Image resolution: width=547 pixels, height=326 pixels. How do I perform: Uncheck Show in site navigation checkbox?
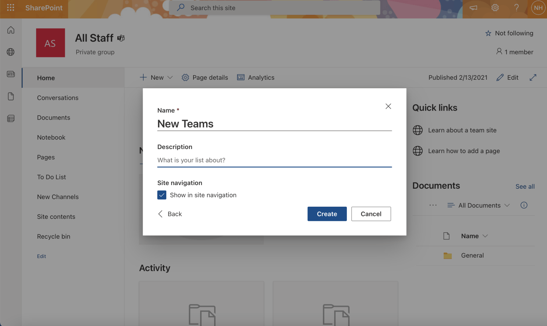point(162,195)
